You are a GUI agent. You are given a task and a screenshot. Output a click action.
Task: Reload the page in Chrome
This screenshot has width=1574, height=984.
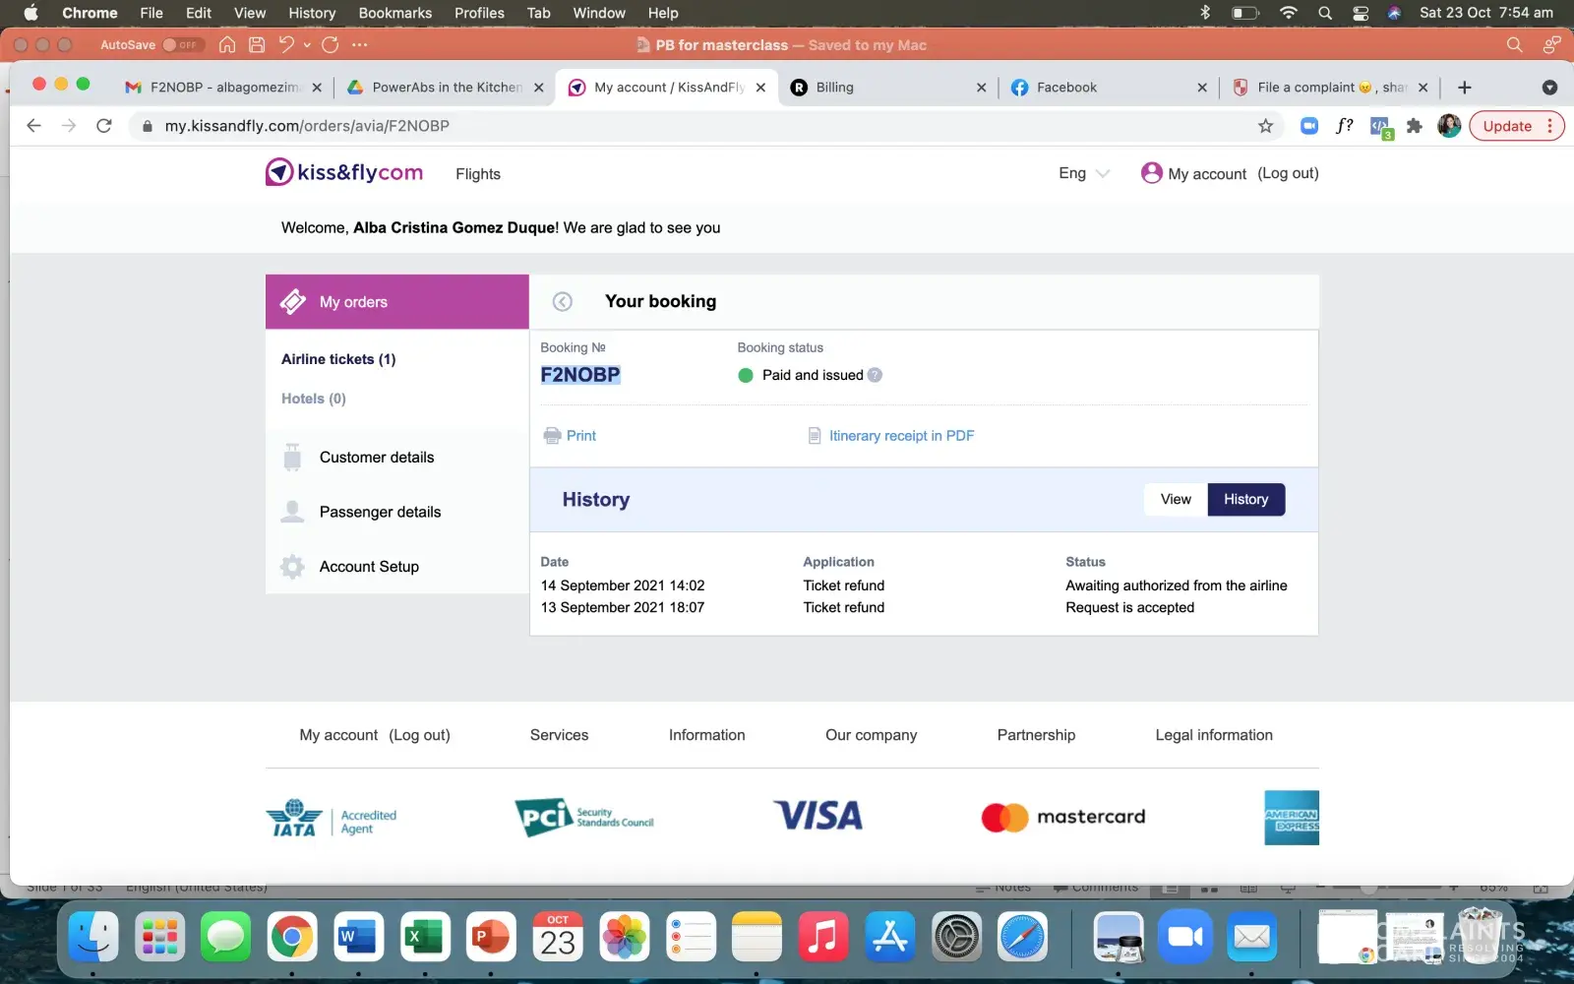click(x=104, y=126)
